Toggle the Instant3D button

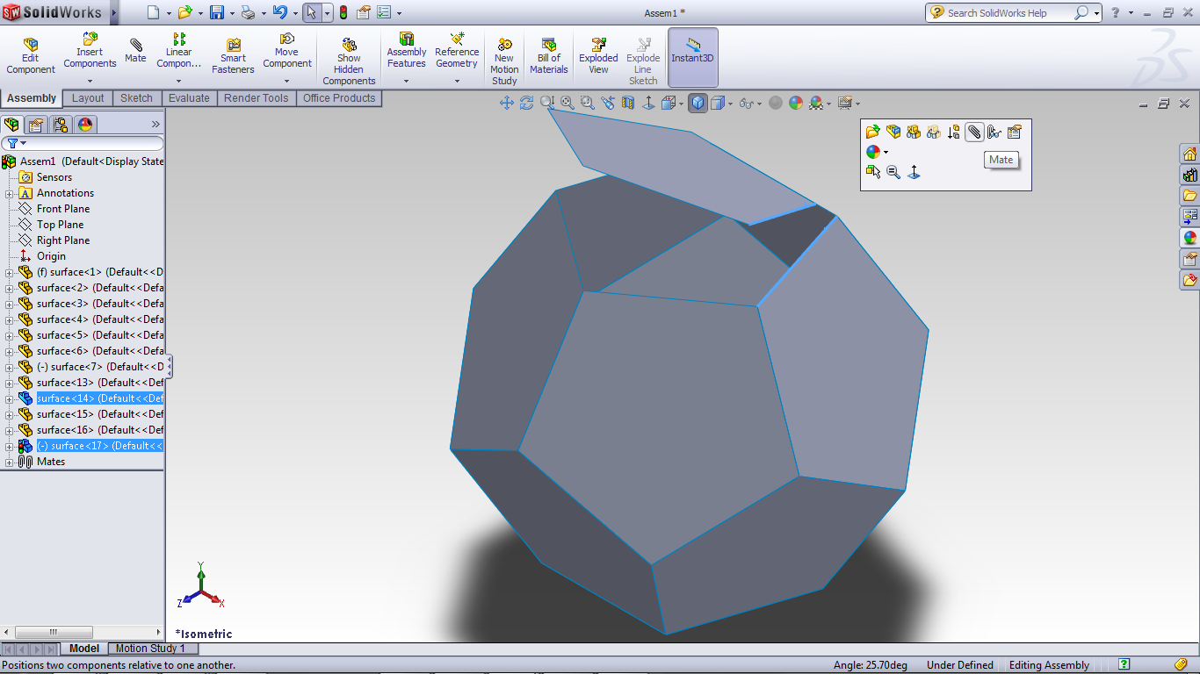(692, 58)
